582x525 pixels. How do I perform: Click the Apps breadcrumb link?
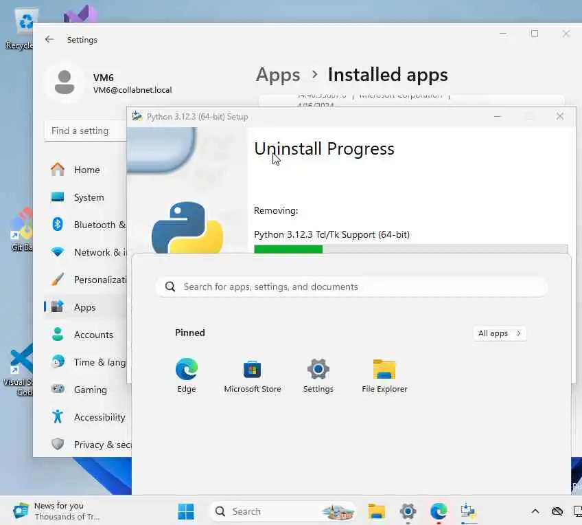coord(278,75)
